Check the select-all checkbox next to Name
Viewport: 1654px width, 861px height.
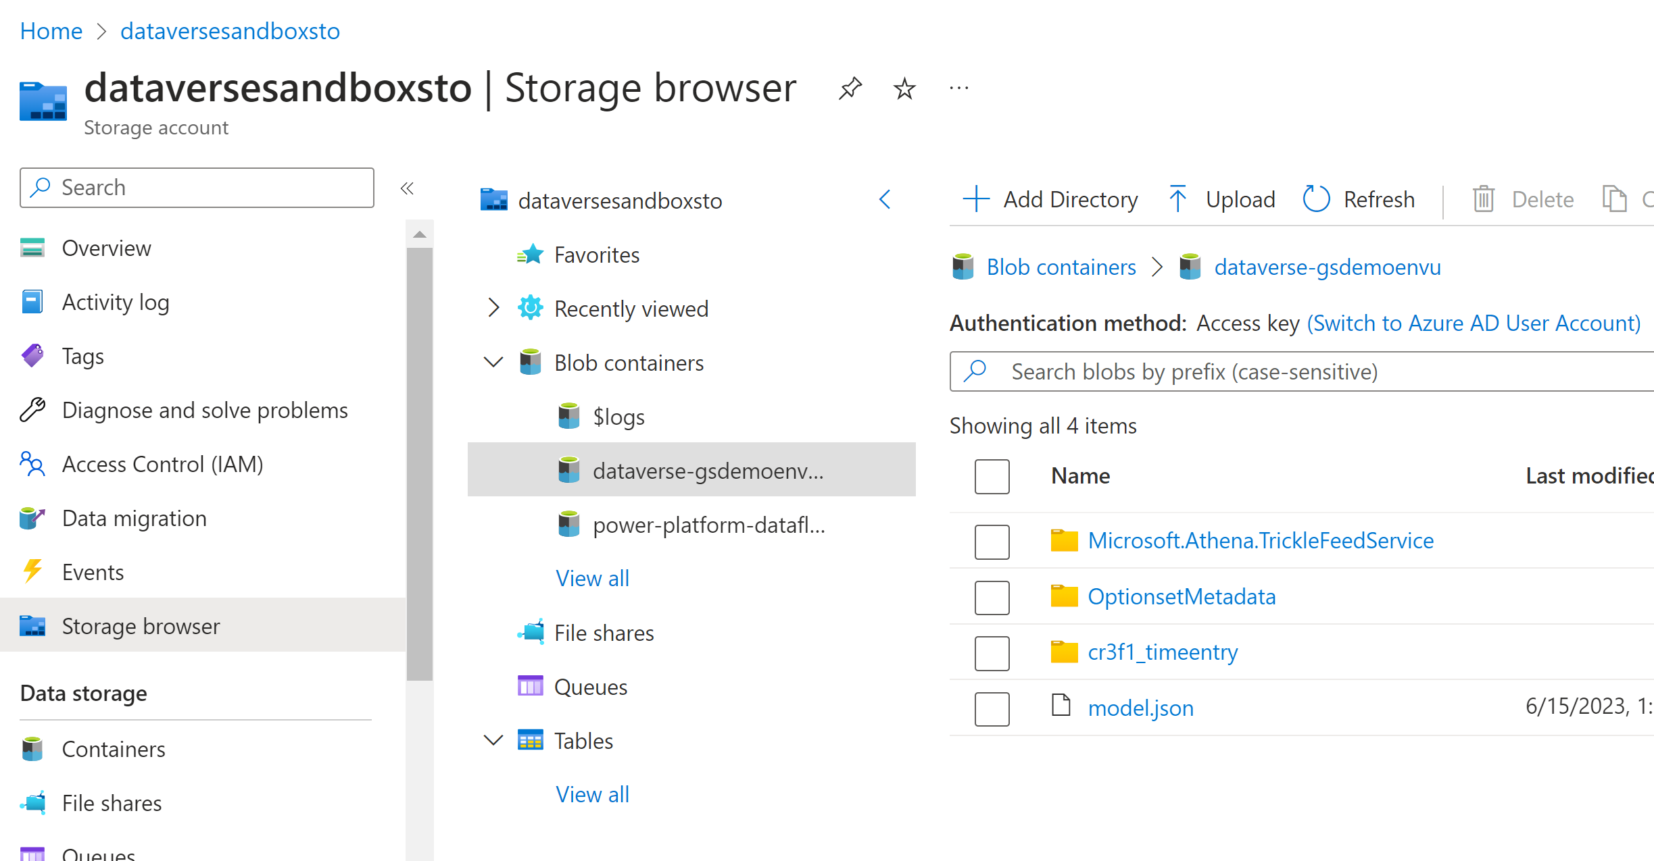(x=992, y=476)
